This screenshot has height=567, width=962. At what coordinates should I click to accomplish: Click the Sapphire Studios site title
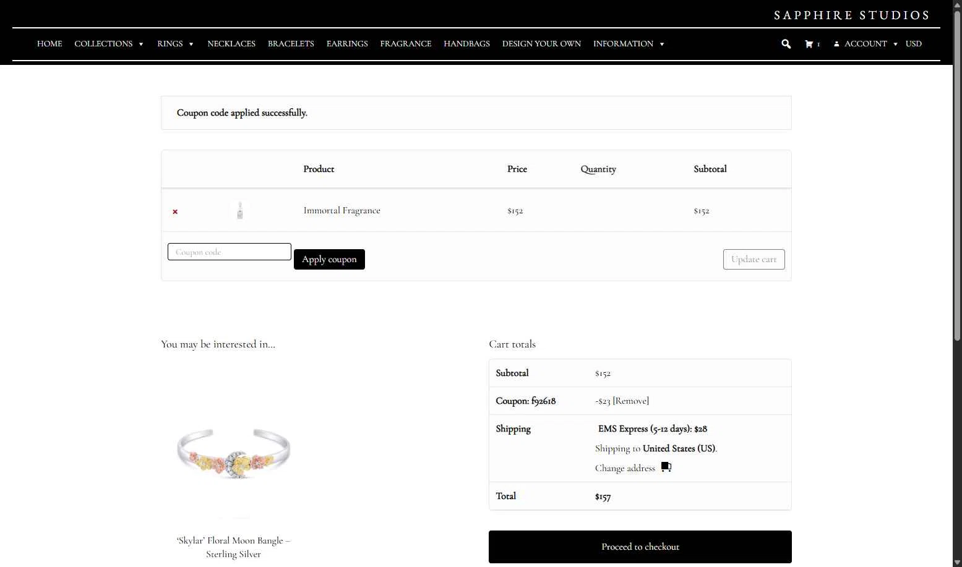(852, 15)
